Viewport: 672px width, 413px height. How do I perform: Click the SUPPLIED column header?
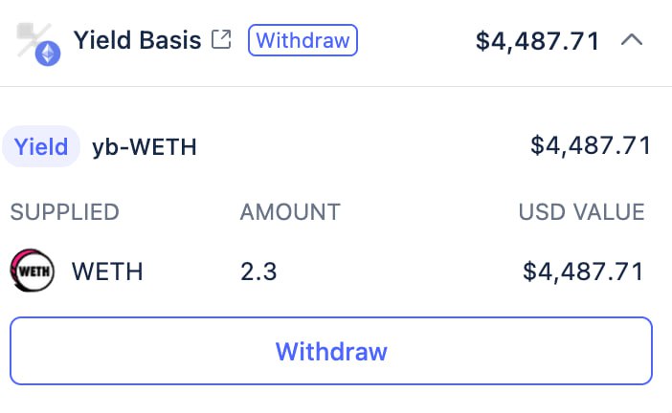tap(65, 211)
